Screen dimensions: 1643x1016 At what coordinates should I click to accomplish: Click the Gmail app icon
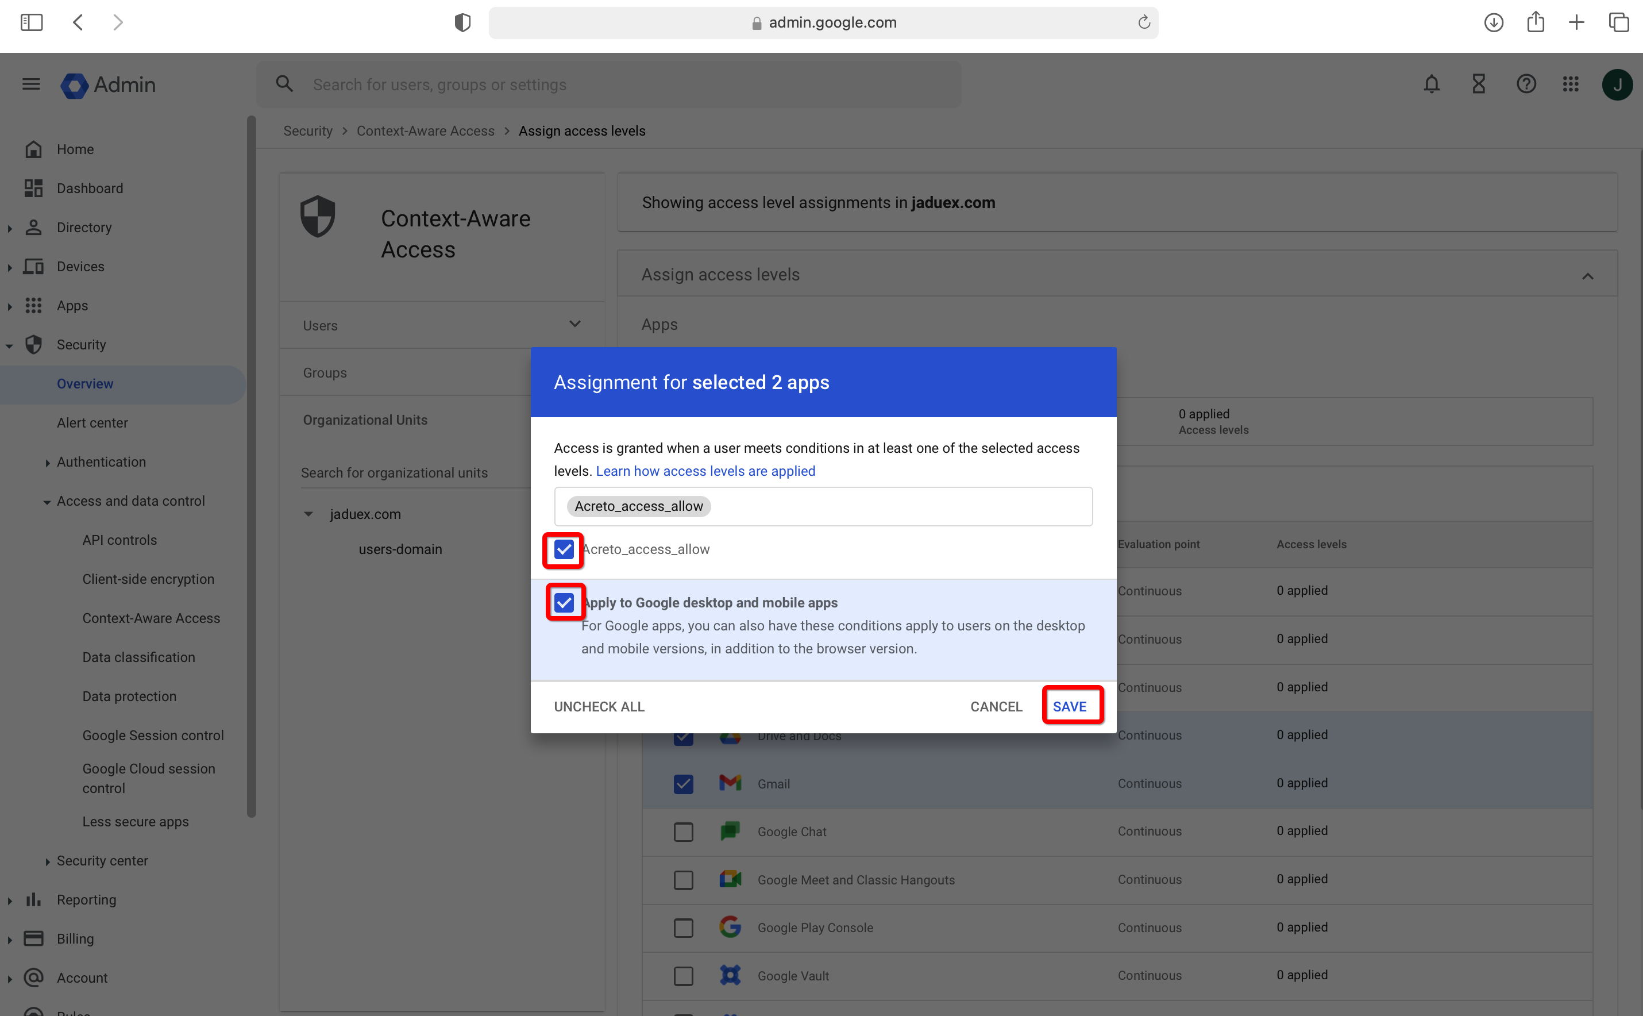(x=730, y=783)
